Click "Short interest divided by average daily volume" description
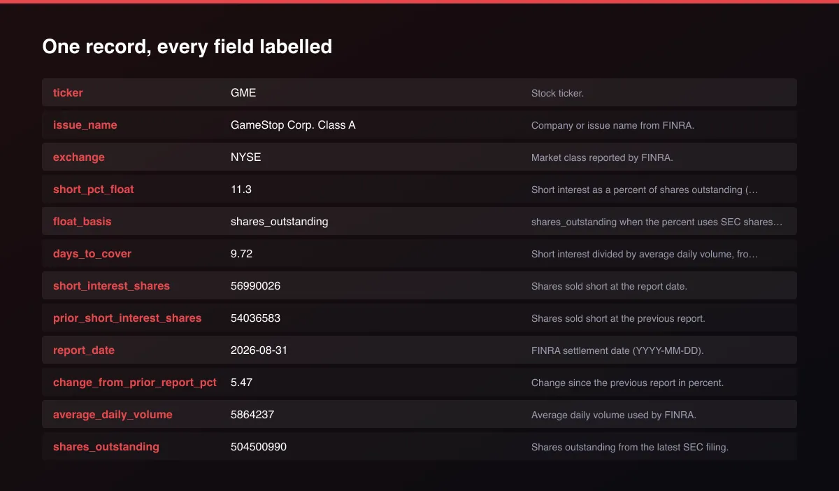The height and width of the screenshot is (491, 839). (645, 254)
